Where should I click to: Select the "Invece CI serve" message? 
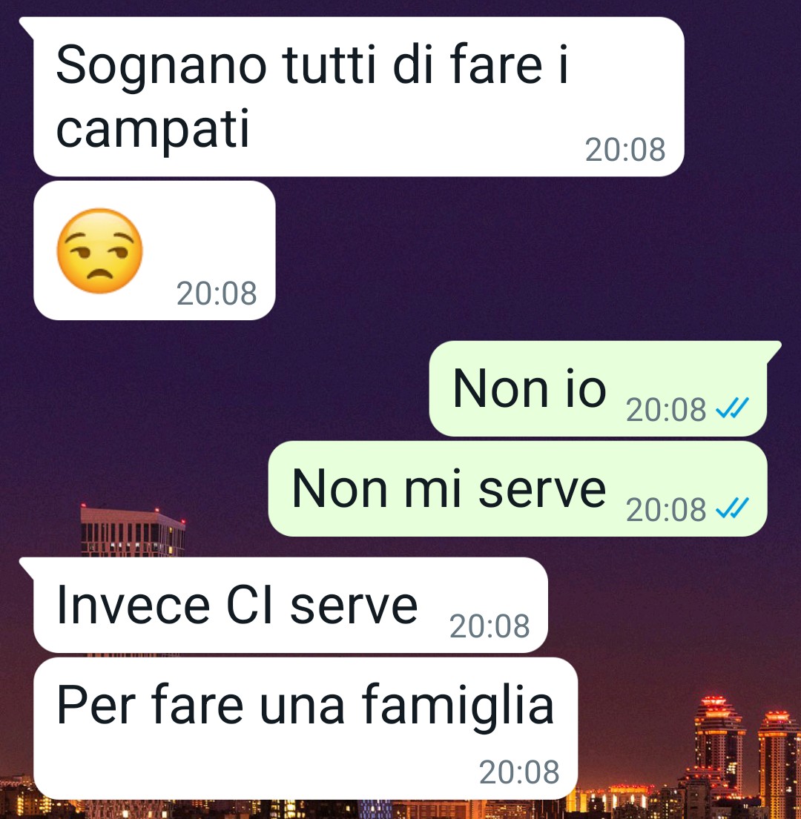pos(291,605)
